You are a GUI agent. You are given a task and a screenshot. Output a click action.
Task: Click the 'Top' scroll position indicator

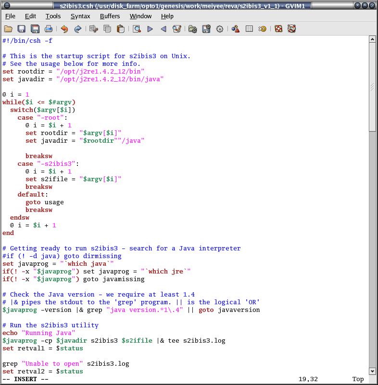tap(358, 379)
